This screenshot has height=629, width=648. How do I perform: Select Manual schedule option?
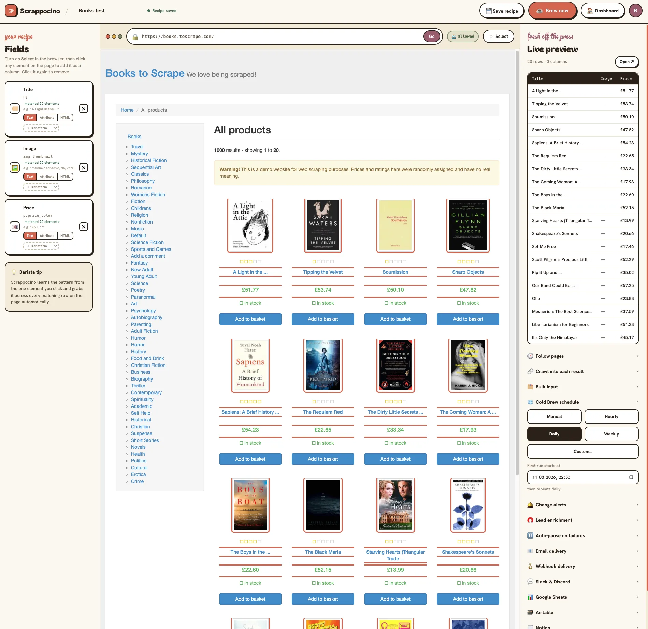[554, 416]
